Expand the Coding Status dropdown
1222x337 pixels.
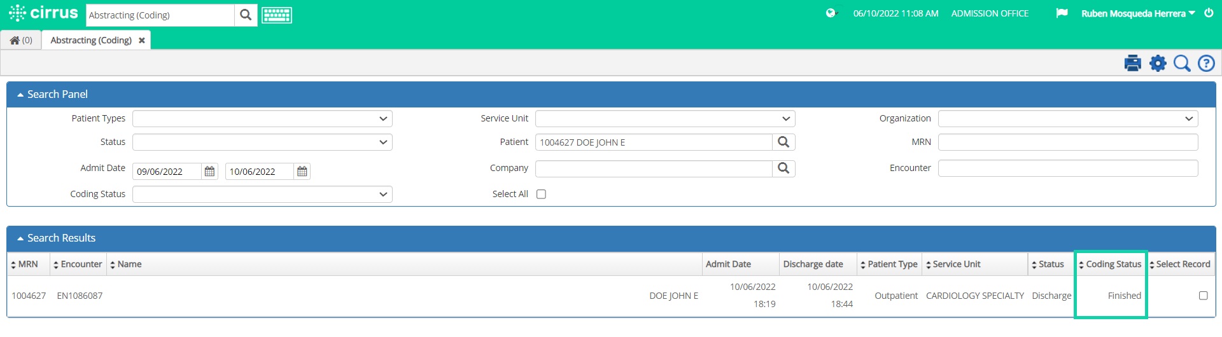262,195
